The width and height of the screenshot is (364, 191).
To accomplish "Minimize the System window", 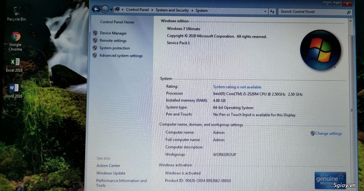I will pyautogui.click(x=327, y=4).
